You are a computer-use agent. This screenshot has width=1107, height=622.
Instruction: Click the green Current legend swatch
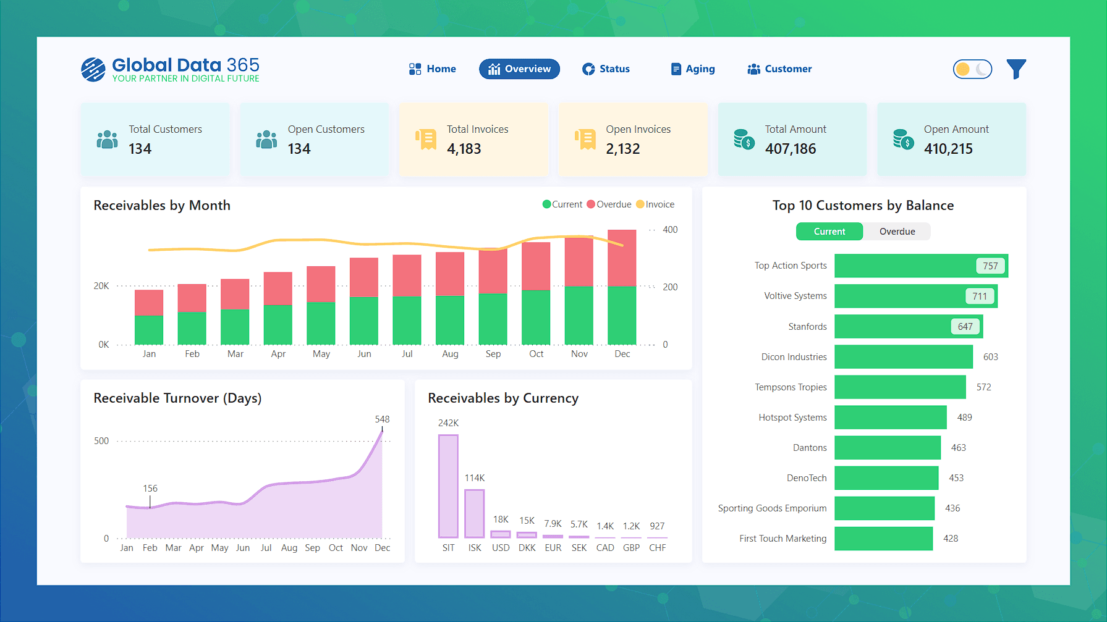click(546, 204)
